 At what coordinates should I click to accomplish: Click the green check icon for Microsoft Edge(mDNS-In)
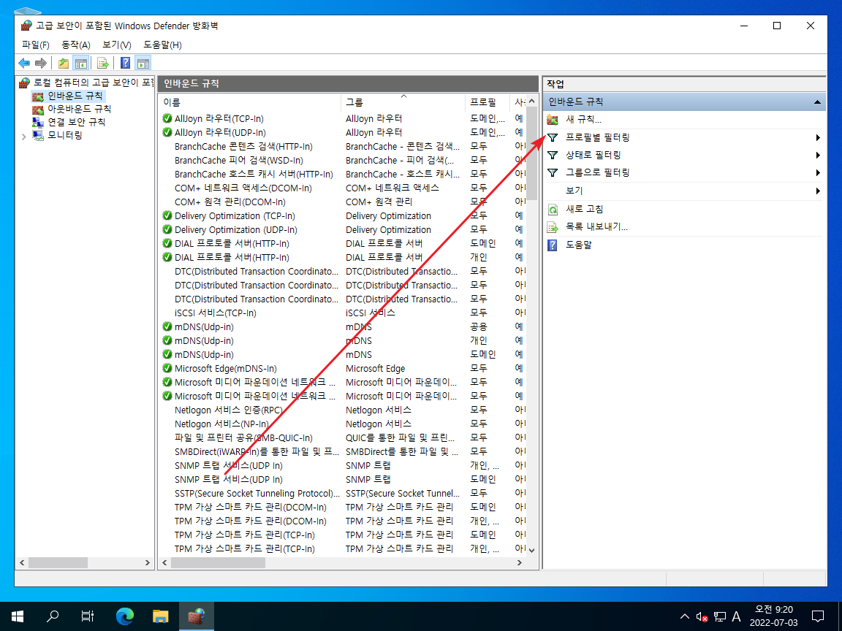click(x=167, y=368)
